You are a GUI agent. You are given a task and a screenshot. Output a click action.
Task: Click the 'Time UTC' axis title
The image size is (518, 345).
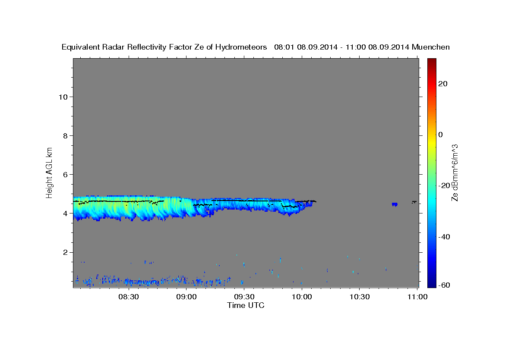click(x=246, y=305)
